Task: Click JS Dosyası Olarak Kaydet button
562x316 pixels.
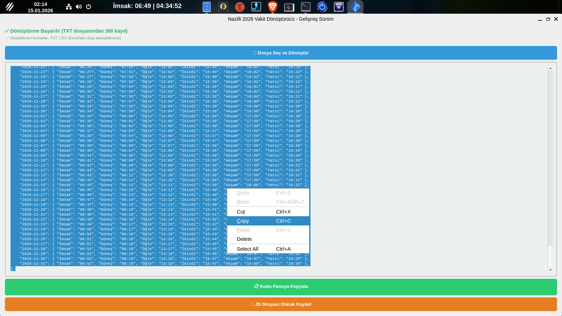Action: [x=281, y=304]
